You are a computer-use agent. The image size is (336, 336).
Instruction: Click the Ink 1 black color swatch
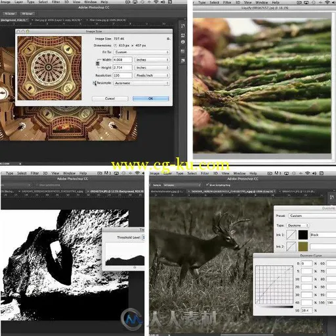(x=303, y=235)
